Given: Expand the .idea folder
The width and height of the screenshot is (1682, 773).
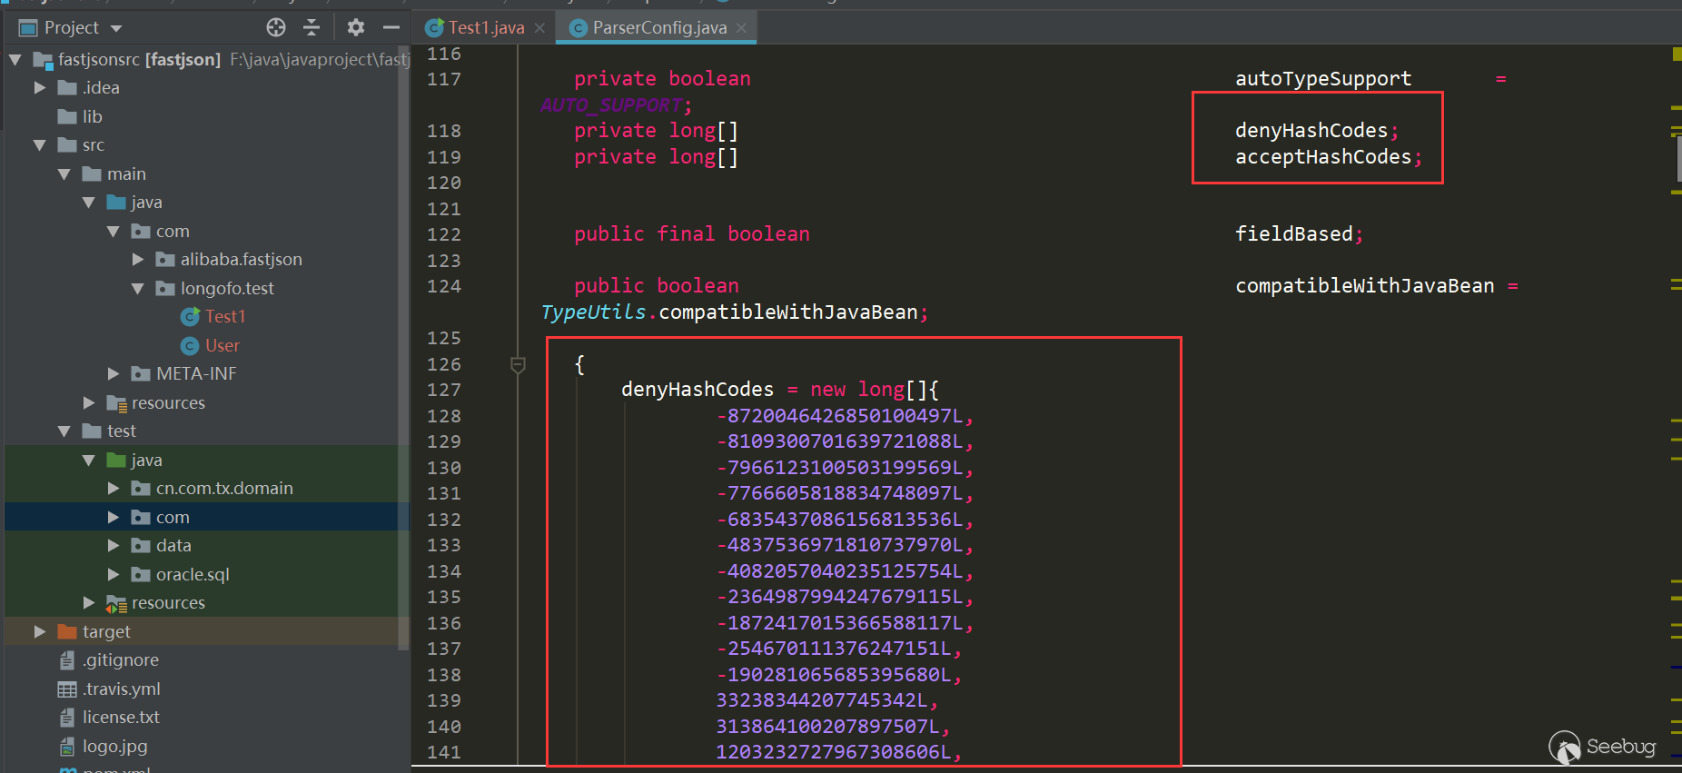Looking at the screenshot, I should [39, 87].
